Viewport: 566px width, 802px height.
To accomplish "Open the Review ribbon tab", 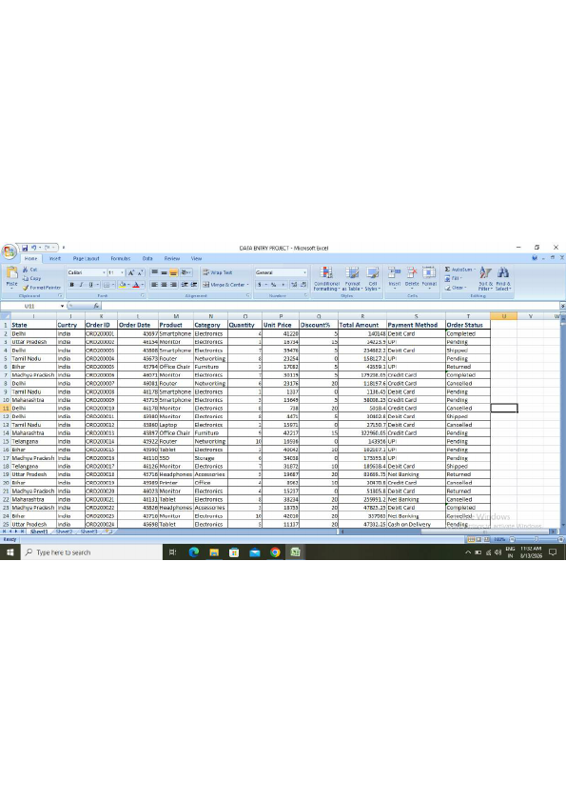I will tap(172, 258).
